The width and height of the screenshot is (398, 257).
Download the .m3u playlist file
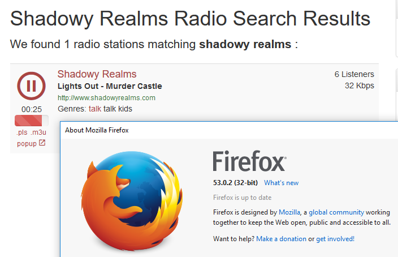[x=38, y=132]
